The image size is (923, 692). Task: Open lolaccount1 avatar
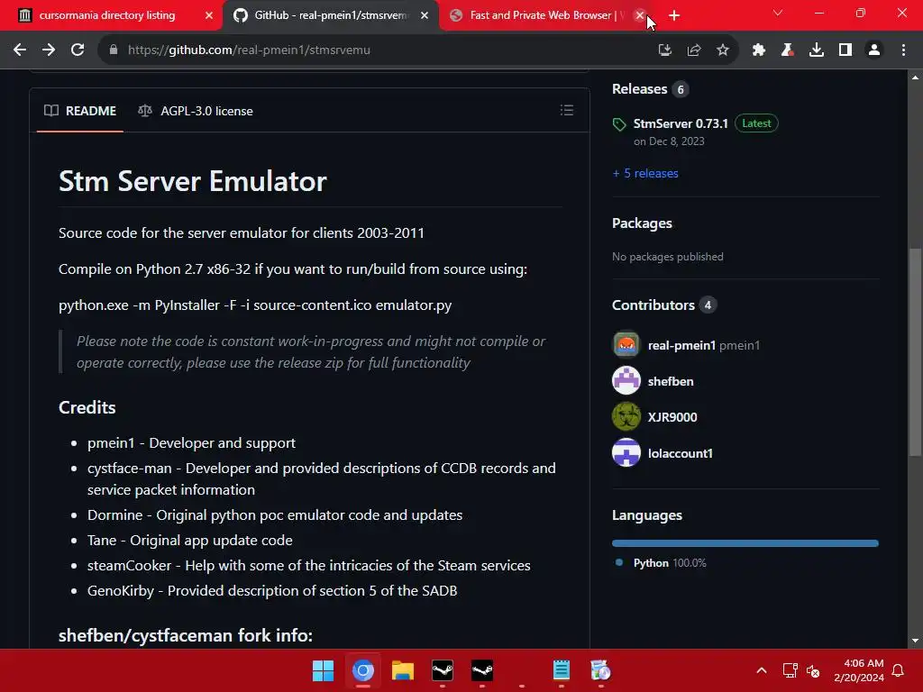626,453
